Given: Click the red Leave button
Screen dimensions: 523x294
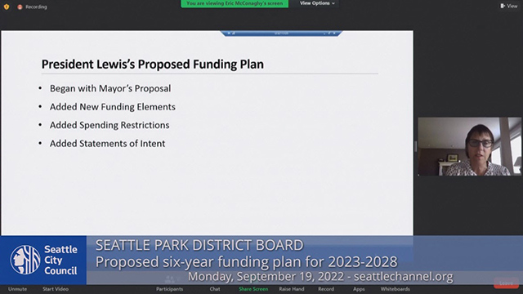Looking at the screenshot, I should [506, 283].
